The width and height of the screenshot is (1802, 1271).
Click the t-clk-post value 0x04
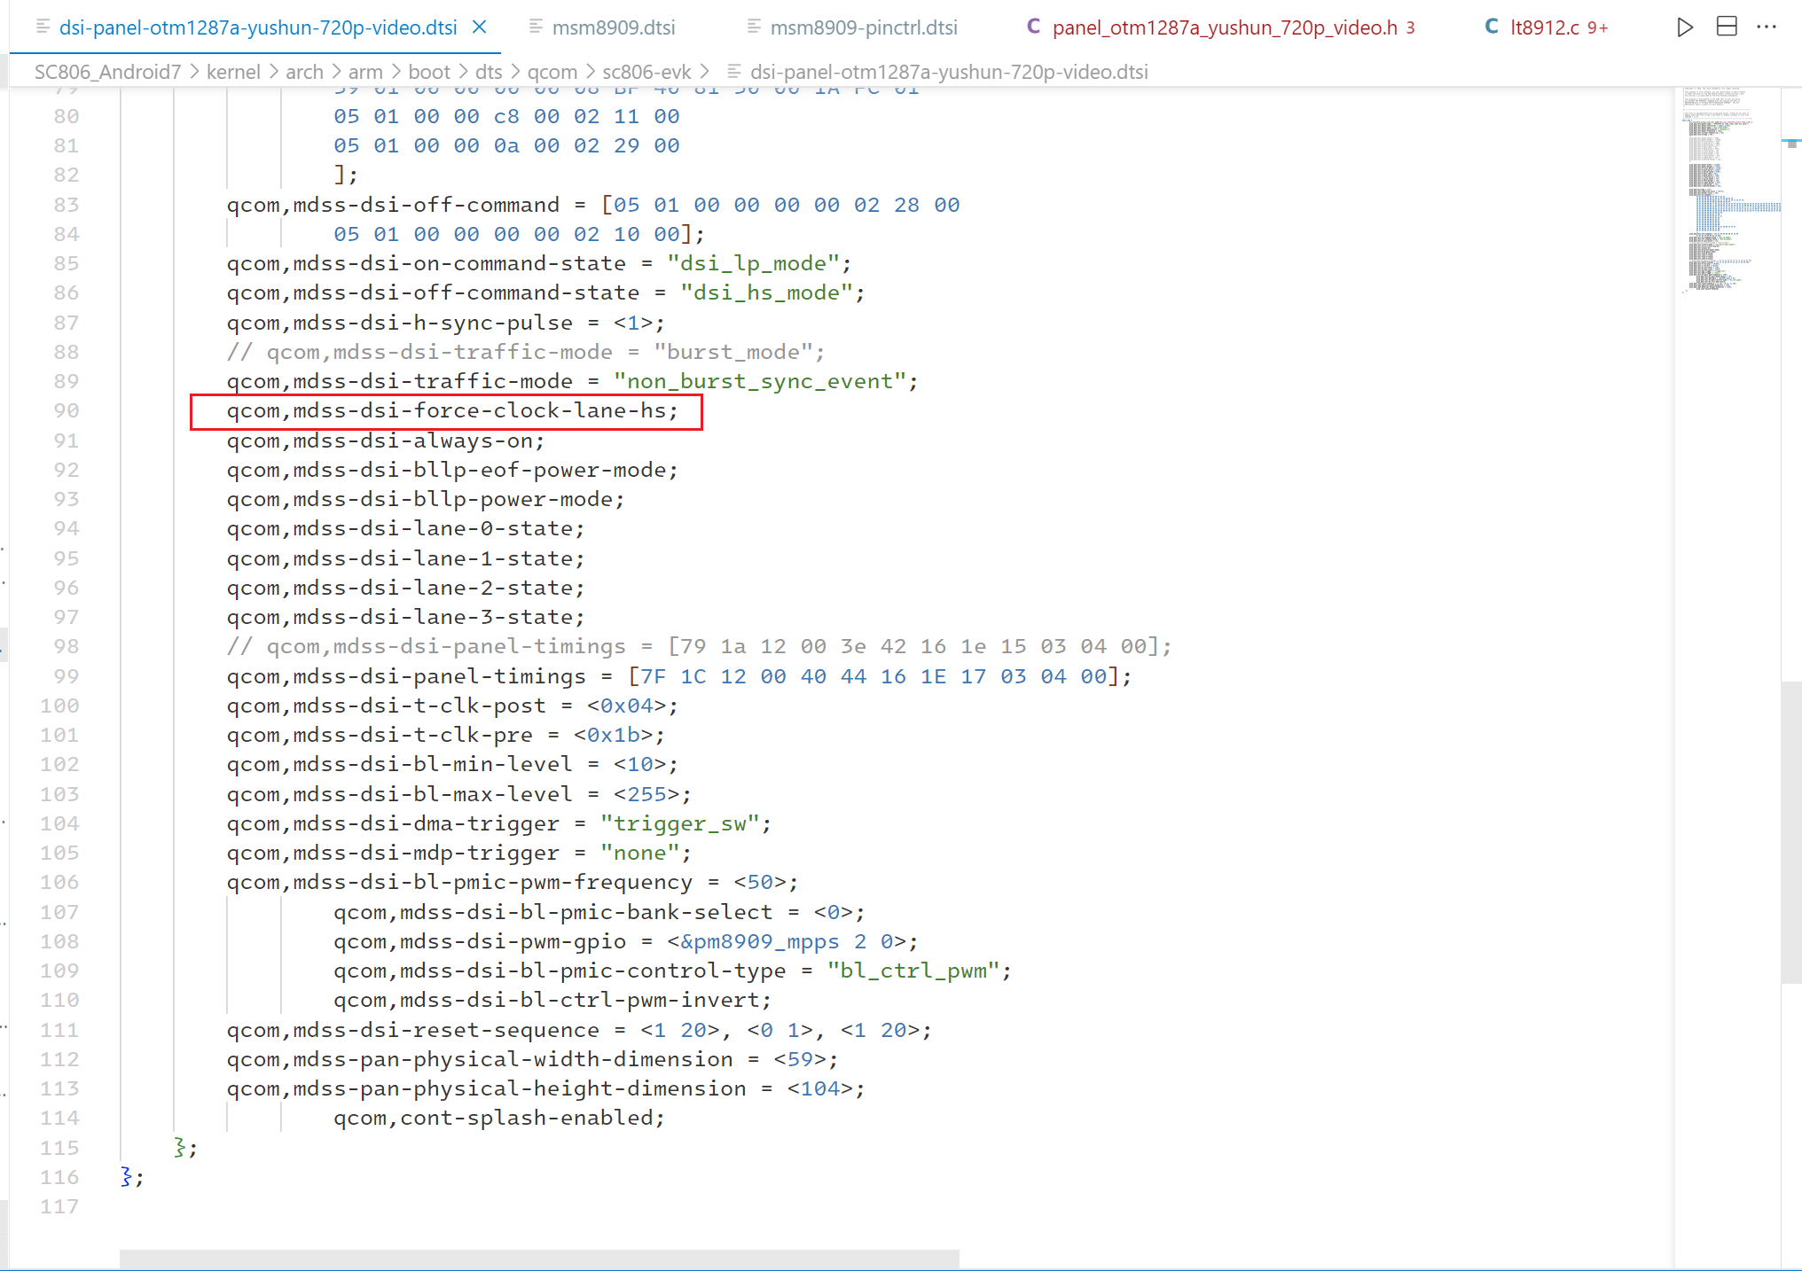tap(626, 706)
